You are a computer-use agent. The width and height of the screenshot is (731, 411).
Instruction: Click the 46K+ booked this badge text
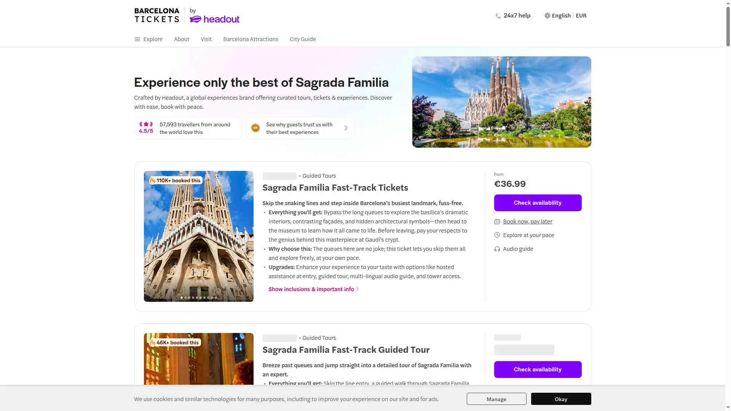point(177,342)
